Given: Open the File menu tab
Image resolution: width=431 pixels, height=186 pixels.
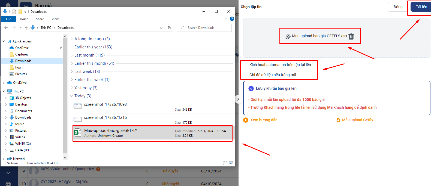Looking at the screenshot, I should click(x=8, y=19).
